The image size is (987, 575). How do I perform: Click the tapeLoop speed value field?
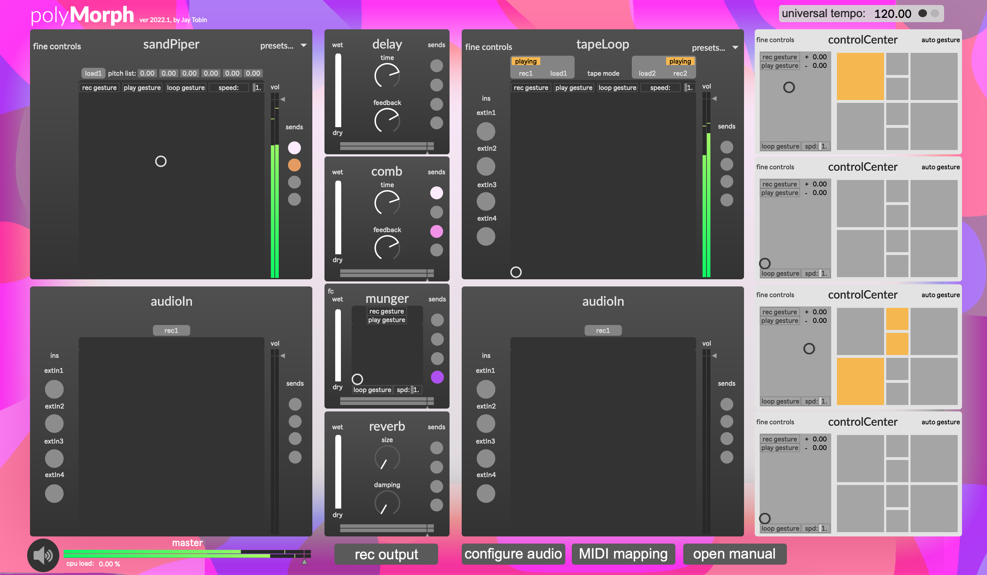[x=689, y=88]
